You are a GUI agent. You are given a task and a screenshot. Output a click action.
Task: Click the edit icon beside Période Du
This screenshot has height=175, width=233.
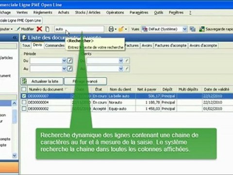70,61
